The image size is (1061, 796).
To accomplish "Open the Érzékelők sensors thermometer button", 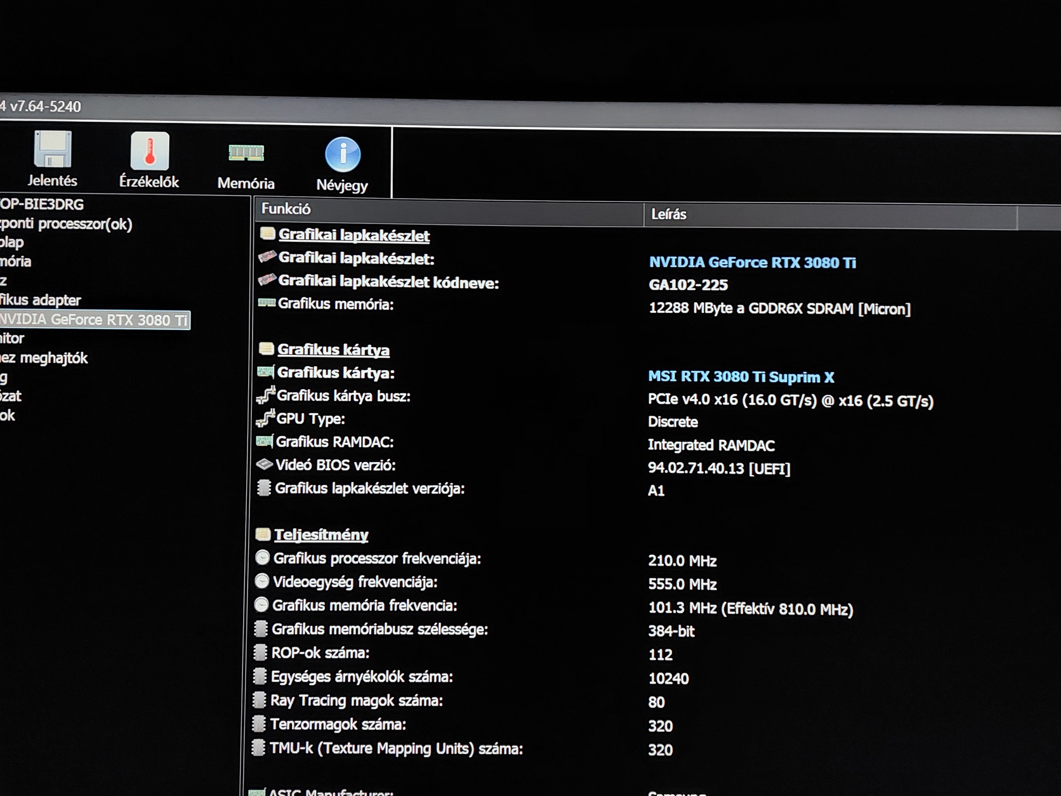I will tap(149, 160).
